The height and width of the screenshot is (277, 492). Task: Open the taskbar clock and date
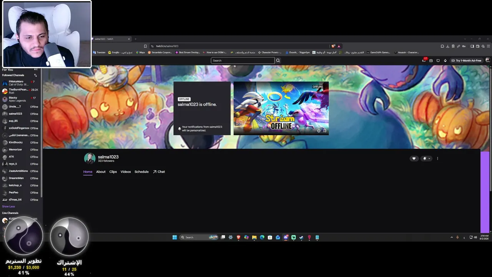(x=484, y=237)
